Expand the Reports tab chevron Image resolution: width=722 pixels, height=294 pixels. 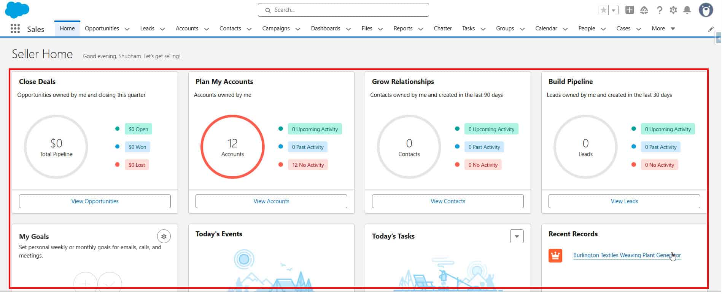click(x=421, y=29)
